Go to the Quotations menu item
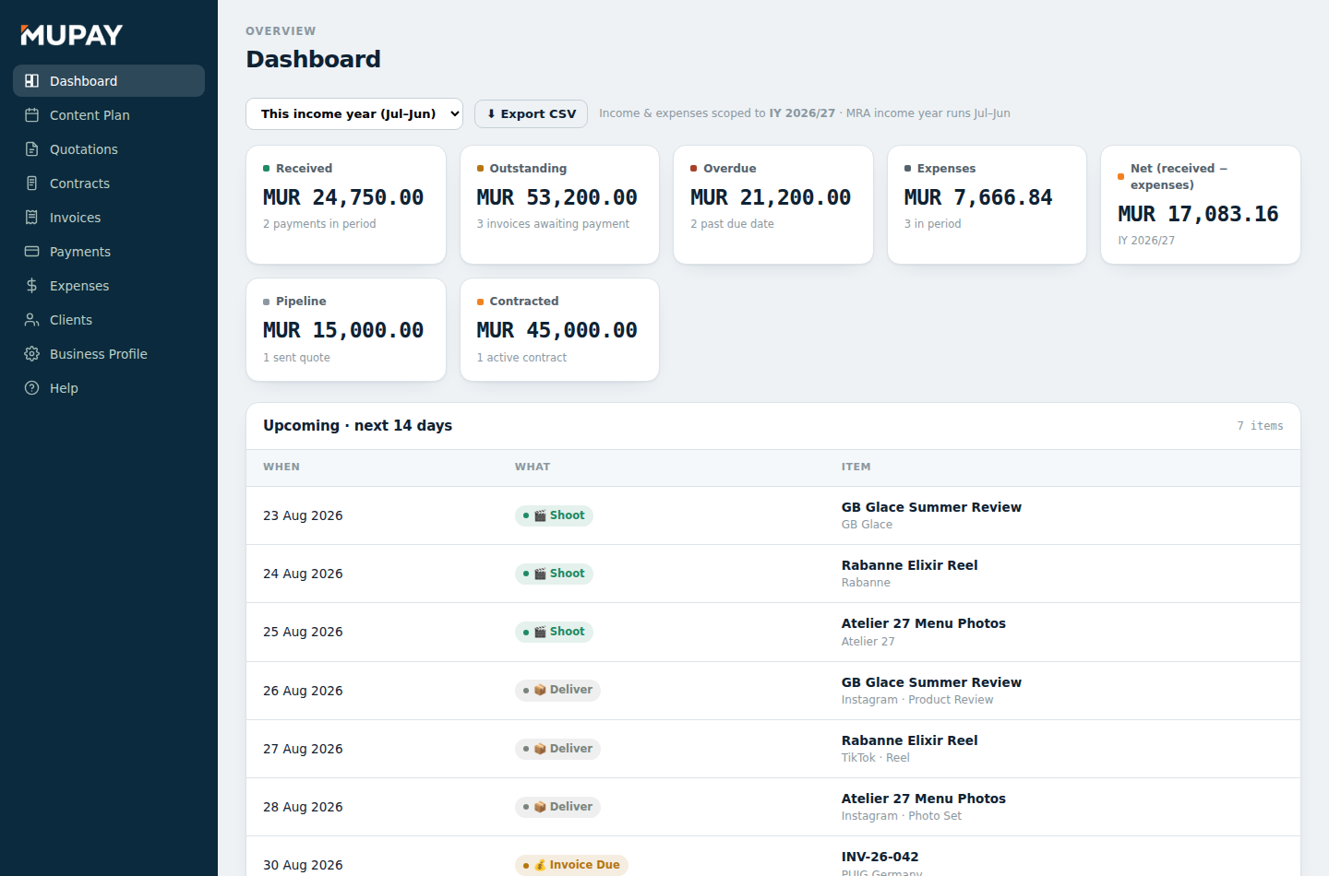1329x876 pixels. (x=109, y=149)
